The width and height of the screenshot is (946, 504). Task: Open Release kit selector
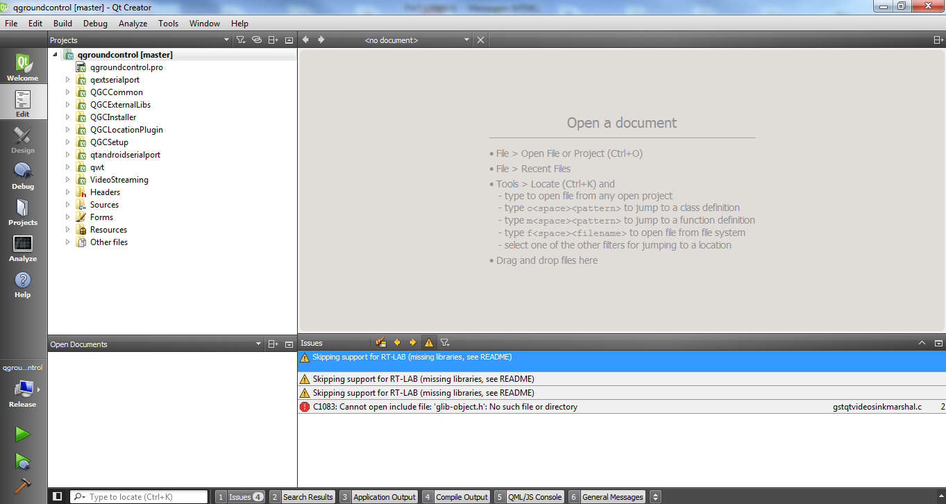(x=23, y=394)
